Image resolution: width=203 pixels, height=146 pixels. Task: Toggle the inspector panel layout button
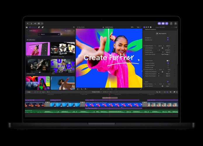point(166,23)
